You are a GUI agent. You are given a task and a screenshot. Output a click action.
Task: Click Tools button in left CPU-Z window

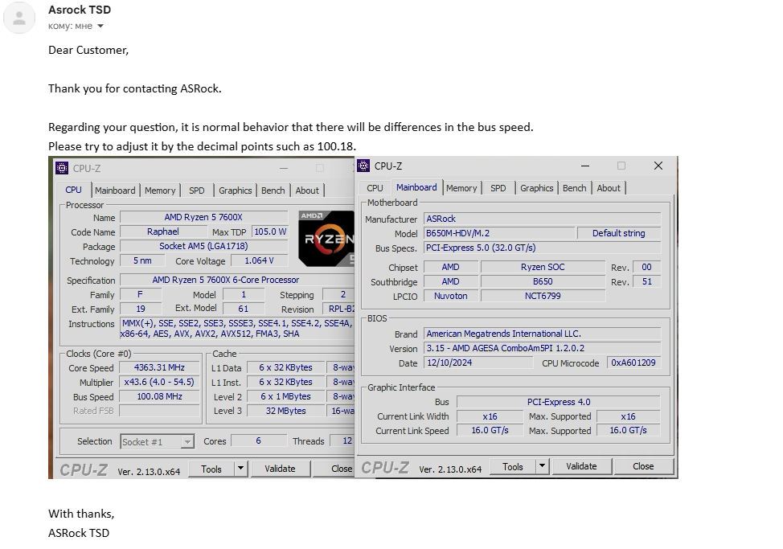pos(211,469)
